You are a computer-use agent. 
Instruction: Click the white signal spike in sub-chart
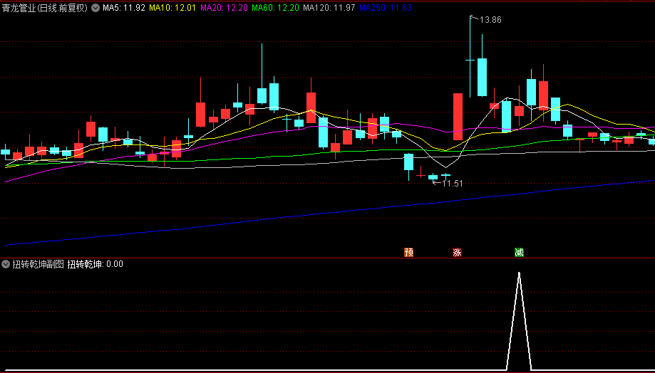click(x=519, y=321)
